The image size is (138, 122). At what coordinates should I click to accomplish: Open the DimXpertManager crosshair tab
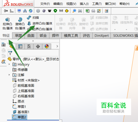click(x=38, y=46)
